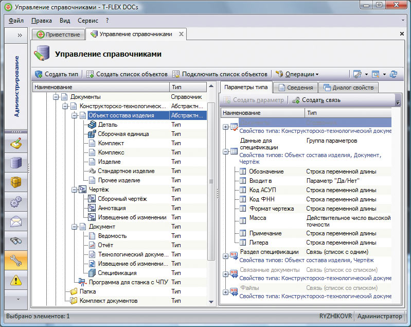Click the Создать связь button
The height and width of the screenshot is (327, 411).
(316, 100)
